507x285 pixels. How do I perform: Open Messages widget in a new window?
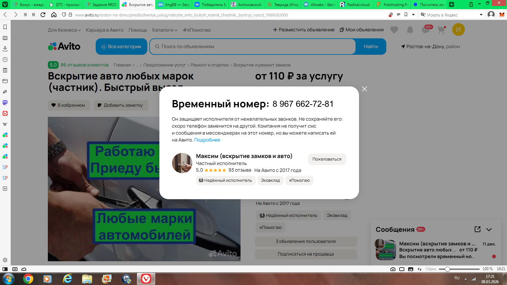click(478, 229)
